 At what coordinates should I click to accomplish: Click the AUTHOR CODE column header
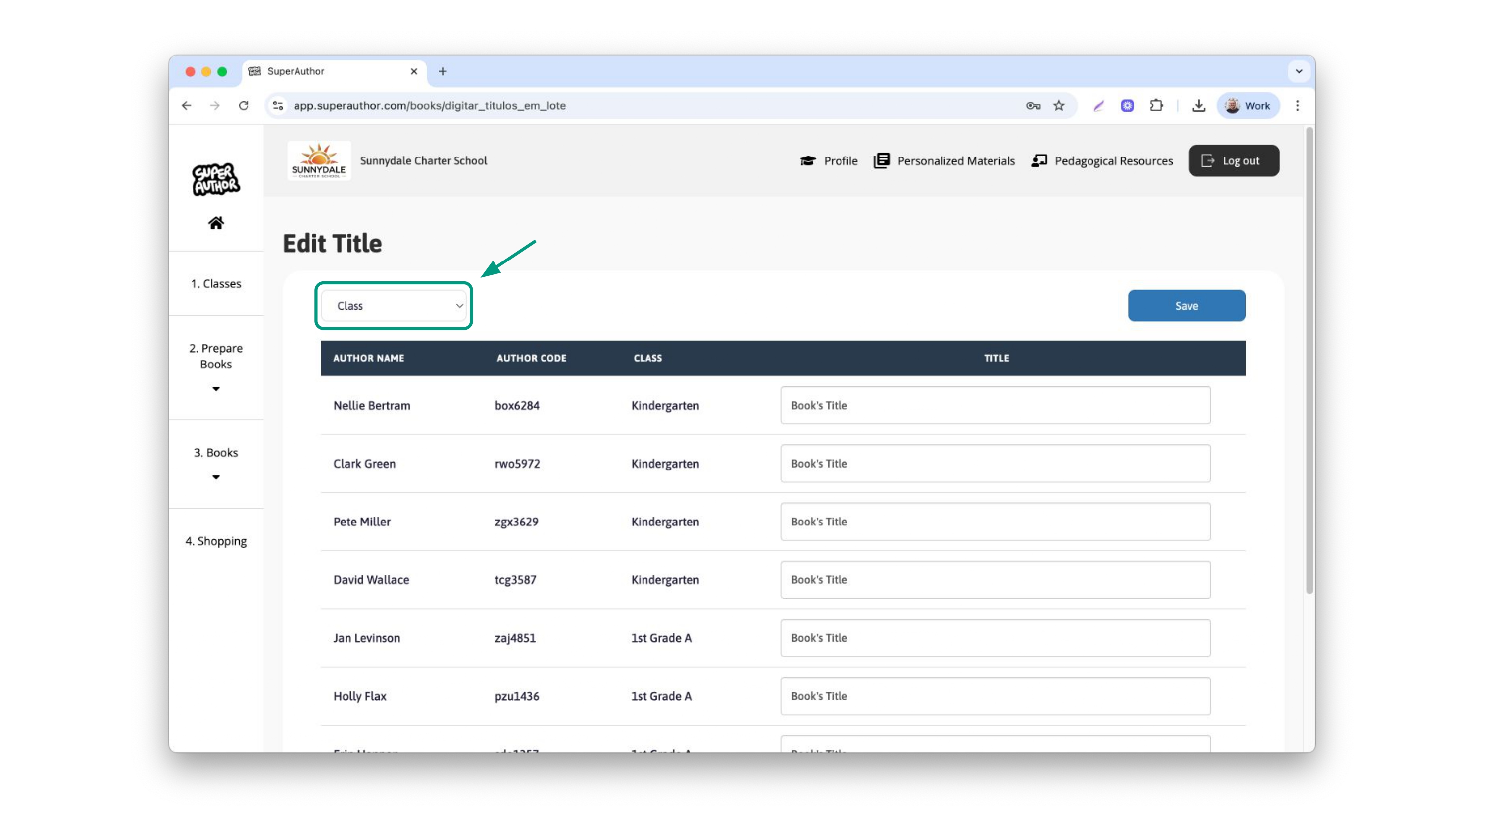click(x=532, y=358)
